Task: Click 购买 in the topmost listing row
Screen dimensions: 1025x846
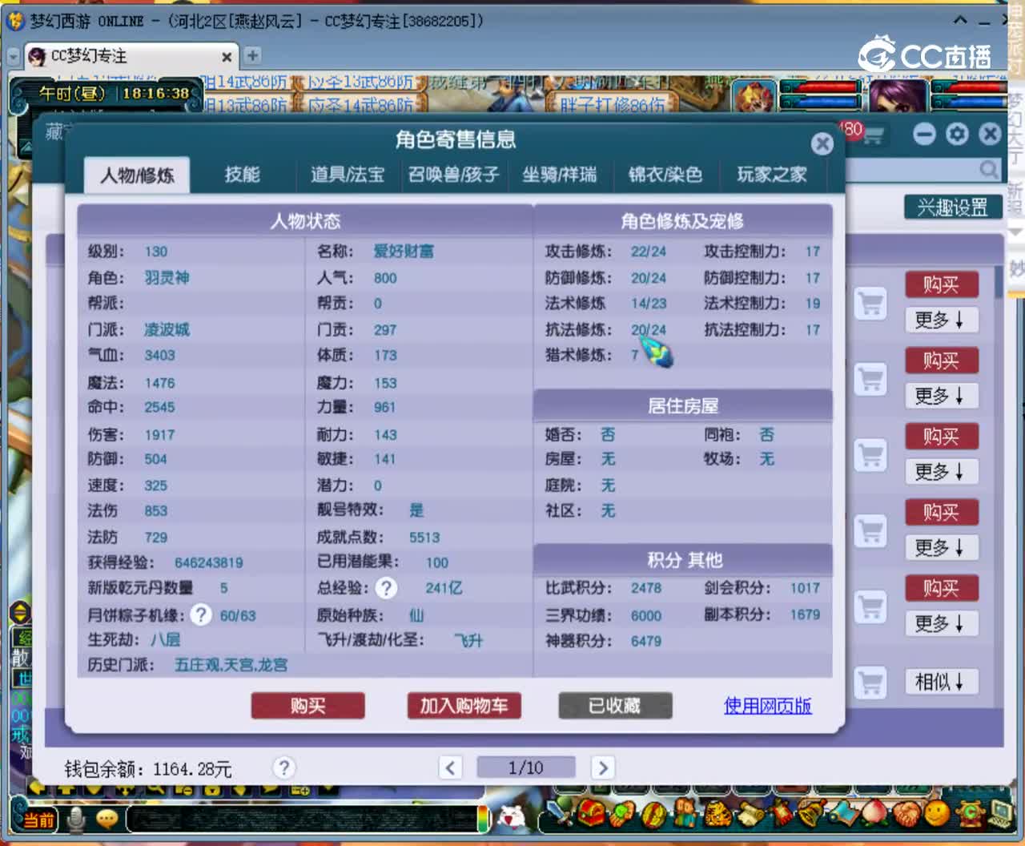Action: (941, 284)
